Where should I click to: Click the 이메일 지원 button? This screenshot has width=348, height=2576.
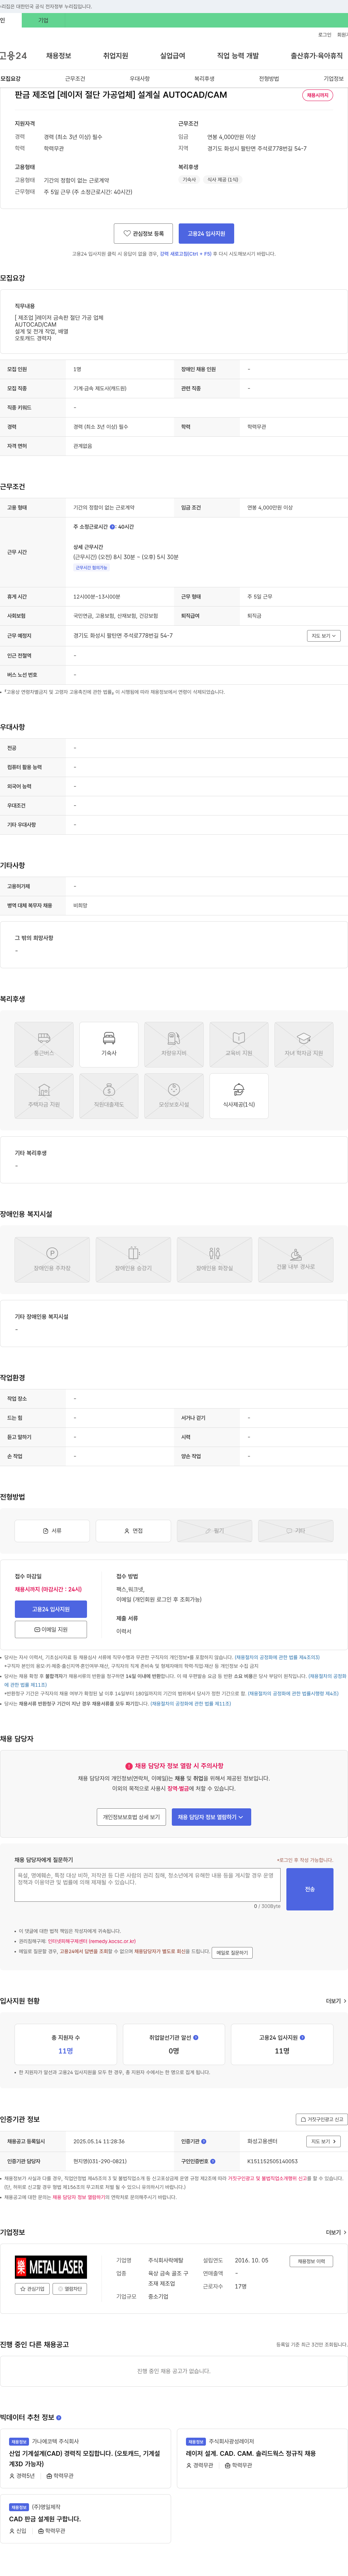(x=51, y=1629)
